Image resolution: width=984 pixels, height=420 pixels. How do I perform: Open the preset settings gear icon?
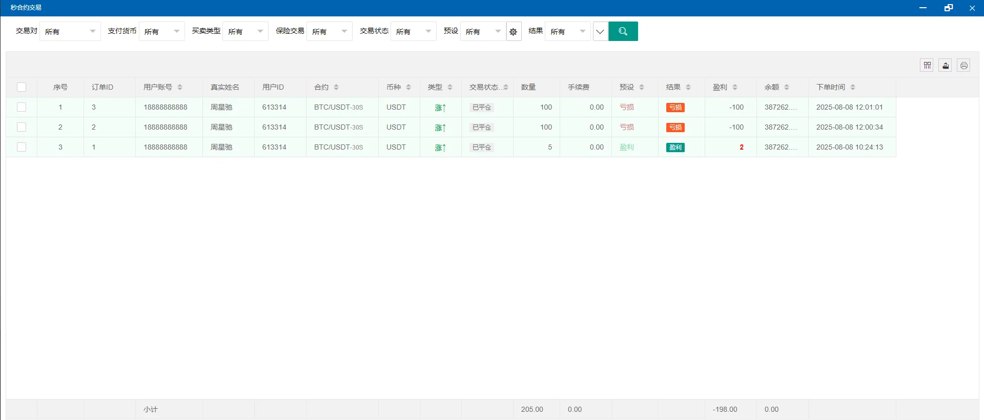[513, 32]
